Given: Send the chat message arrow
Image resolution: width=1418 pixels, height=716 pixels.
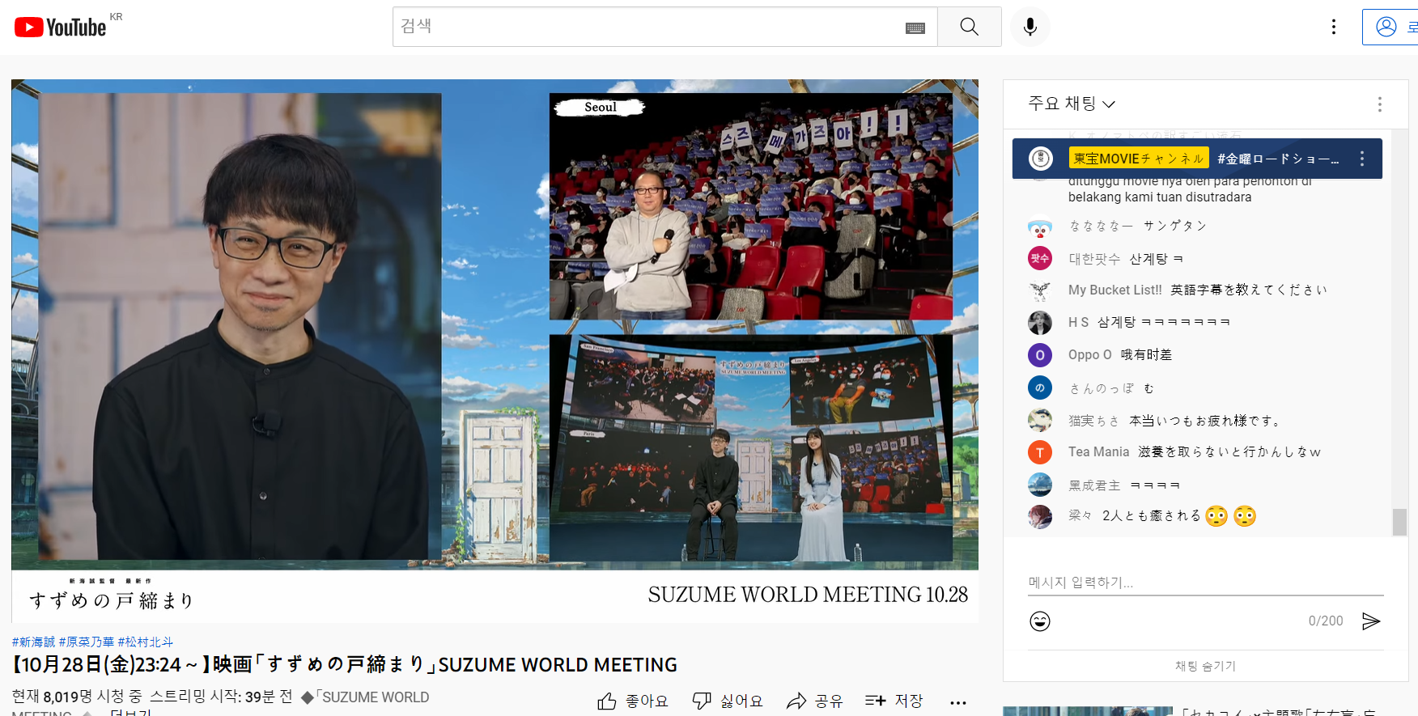Looking at the screenshot, I should (1371, 621).
